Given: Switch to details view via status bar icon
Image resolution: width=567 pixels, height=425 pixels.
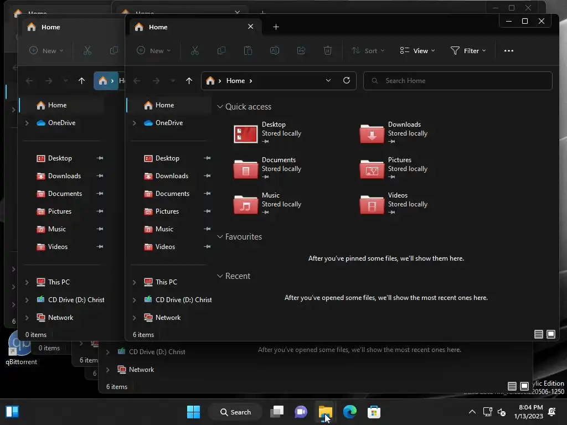Looking at the screenshot, I should click(538, 334).
